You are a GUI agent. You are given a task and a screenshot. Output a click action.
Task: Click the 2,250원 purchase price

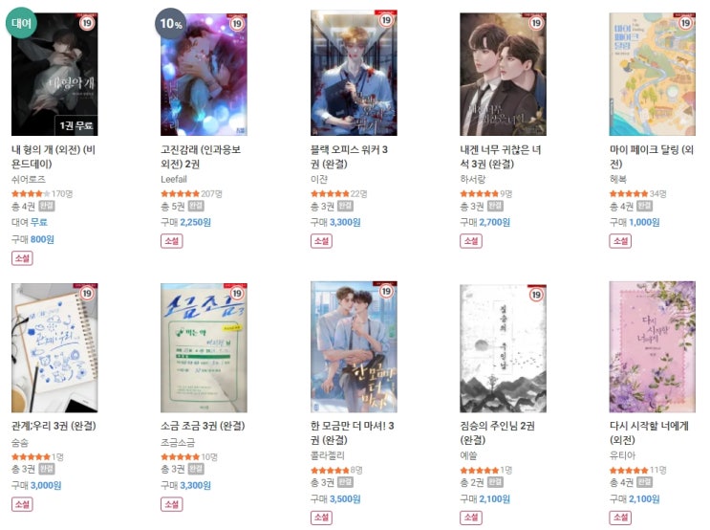point(196,222)
